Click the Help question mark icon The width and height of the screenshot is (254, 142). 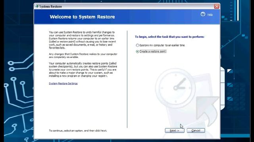[x=203, y=14]
